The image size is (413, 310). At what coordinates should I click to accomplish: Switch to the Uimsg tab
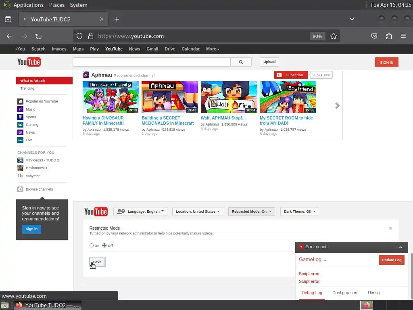[374, 293]
